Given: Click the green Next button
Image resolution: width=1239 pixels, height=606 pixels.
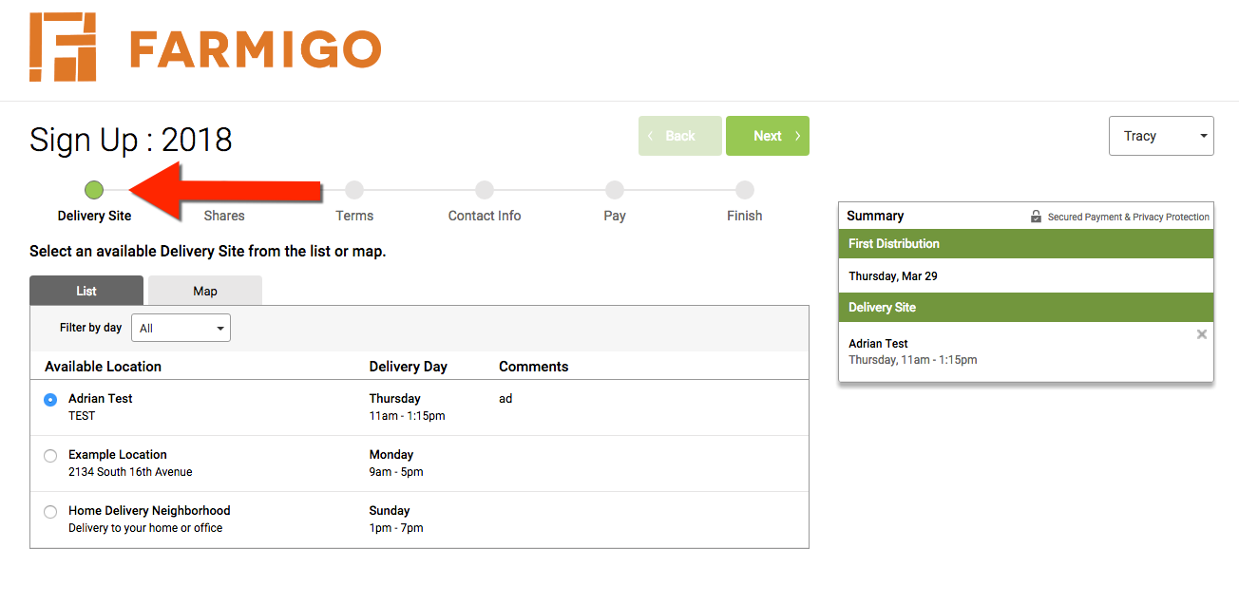Looking at the screenshot, I should [768, 136].
